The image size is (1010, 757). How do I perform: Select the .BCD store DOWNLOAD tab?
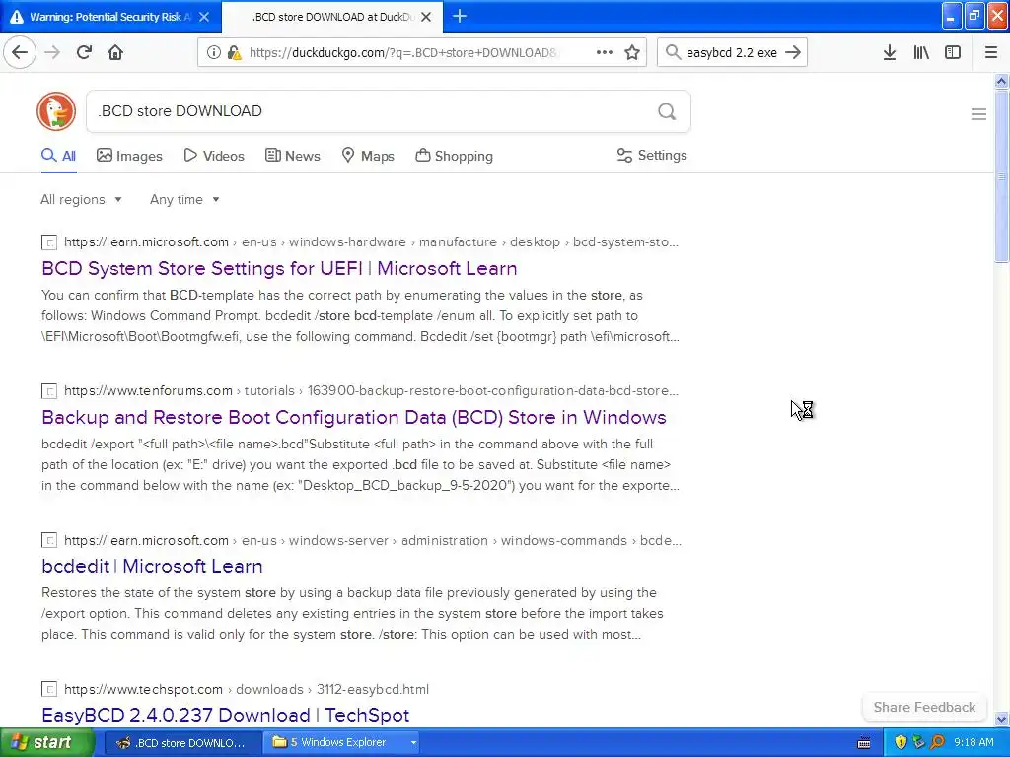pos(333,17)
